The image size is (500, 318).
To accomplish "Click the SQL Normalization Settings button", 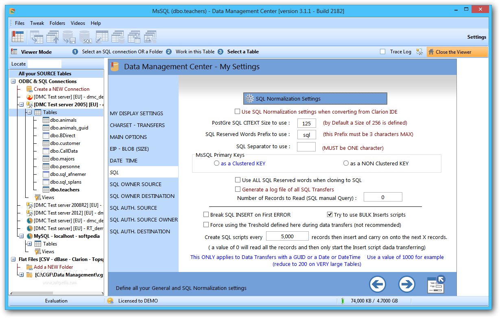I will (315, 99).
